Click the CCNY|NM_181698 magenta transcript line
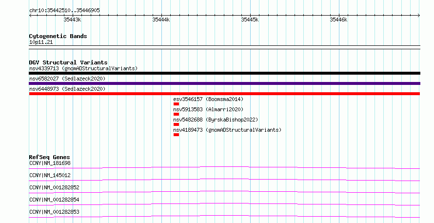Viewport: 434px width, 223px height. click(x=224, y=167)
